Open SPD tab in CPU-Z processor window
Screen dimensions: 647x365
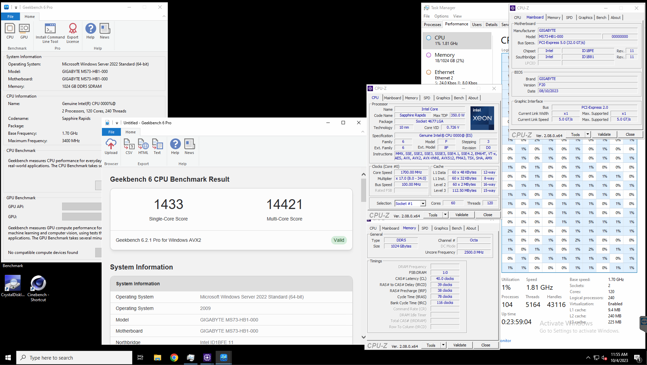pyautogui.click(x=427, y=98)
